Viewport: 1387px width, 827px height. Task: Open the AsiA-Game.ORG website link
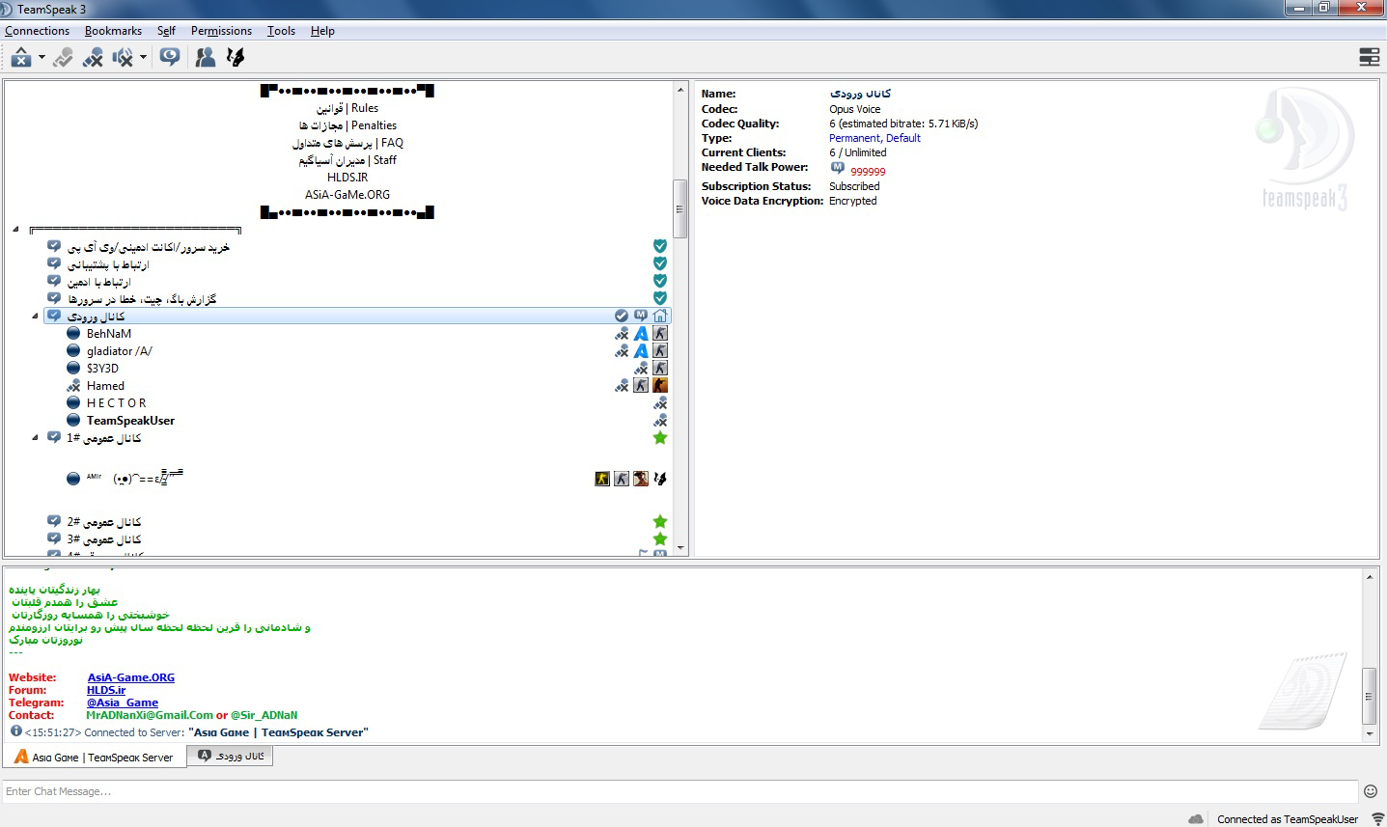131,677
